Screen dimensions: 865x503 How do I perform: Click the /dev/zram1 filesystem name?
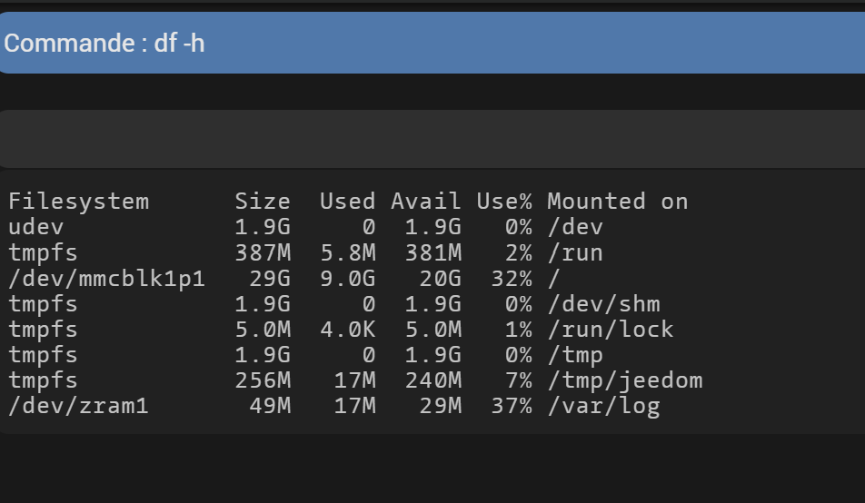coord(78,406)
